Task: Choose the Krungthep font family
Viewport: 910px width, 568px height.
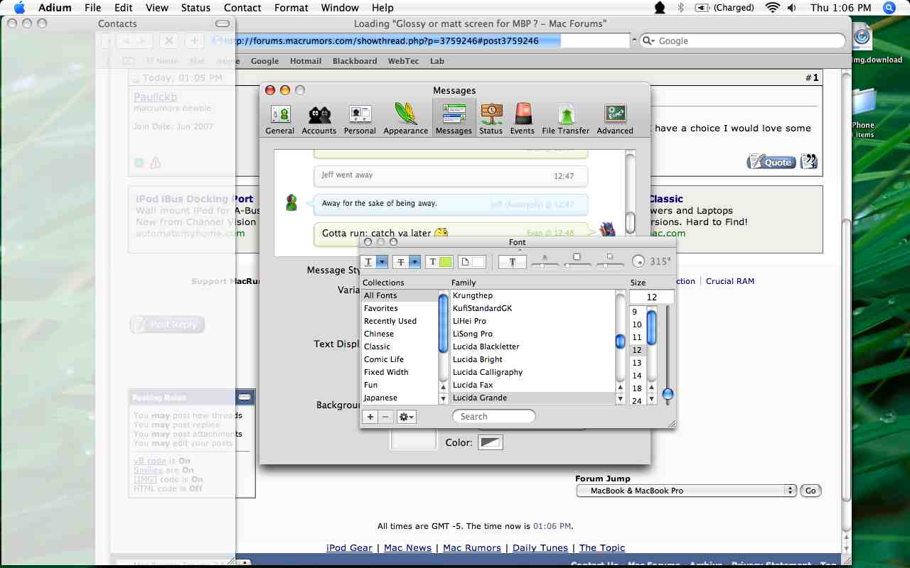Action: pyautogui.click(x=532, y=295)
